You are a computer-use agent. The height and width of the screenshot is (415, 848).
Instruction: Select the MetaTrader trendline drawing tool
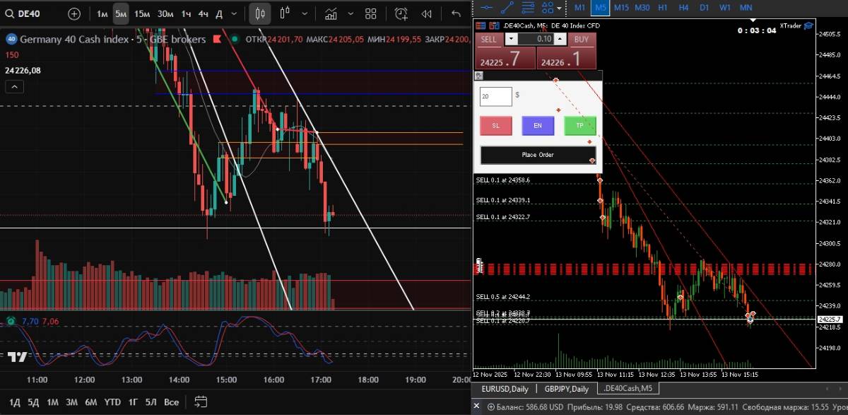pos(507,7)
